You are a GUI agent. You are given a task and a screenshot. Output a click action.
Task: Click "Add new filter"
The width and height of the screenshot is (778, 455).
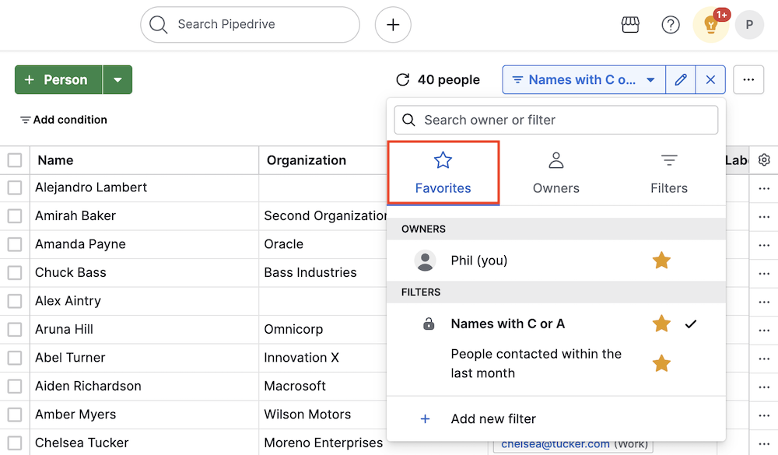(493, 418)
